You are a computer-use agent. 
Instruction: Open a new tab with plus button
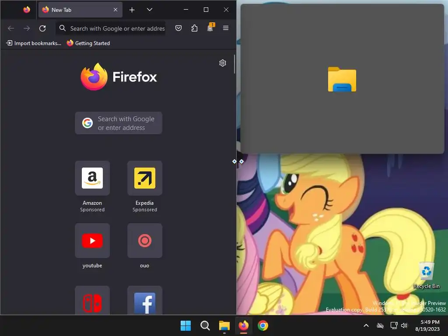click(x=132, y=10)
